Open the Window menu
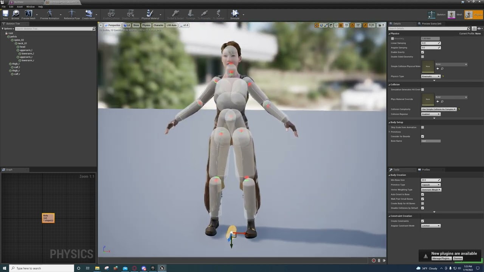The height and width of the screenshot is (272, 484). (x=30, y=7)
